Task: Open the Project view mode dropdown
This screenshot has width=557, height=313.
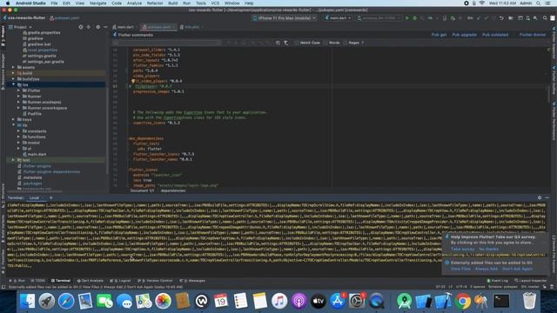Action: (x=20, y=27)
